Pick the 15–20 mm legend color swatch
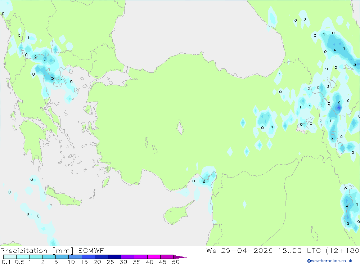This screenshot has height=264, width=360. point(89,257)
